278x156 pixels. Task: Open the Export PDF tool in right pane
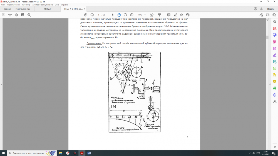click(275, 35)
